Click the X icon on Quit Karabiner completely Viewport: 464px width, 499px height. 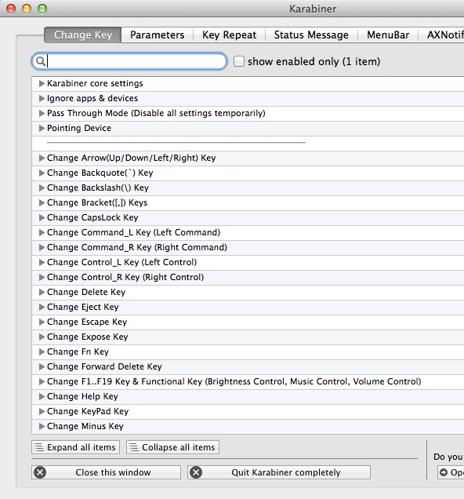(x=196, y=472)
